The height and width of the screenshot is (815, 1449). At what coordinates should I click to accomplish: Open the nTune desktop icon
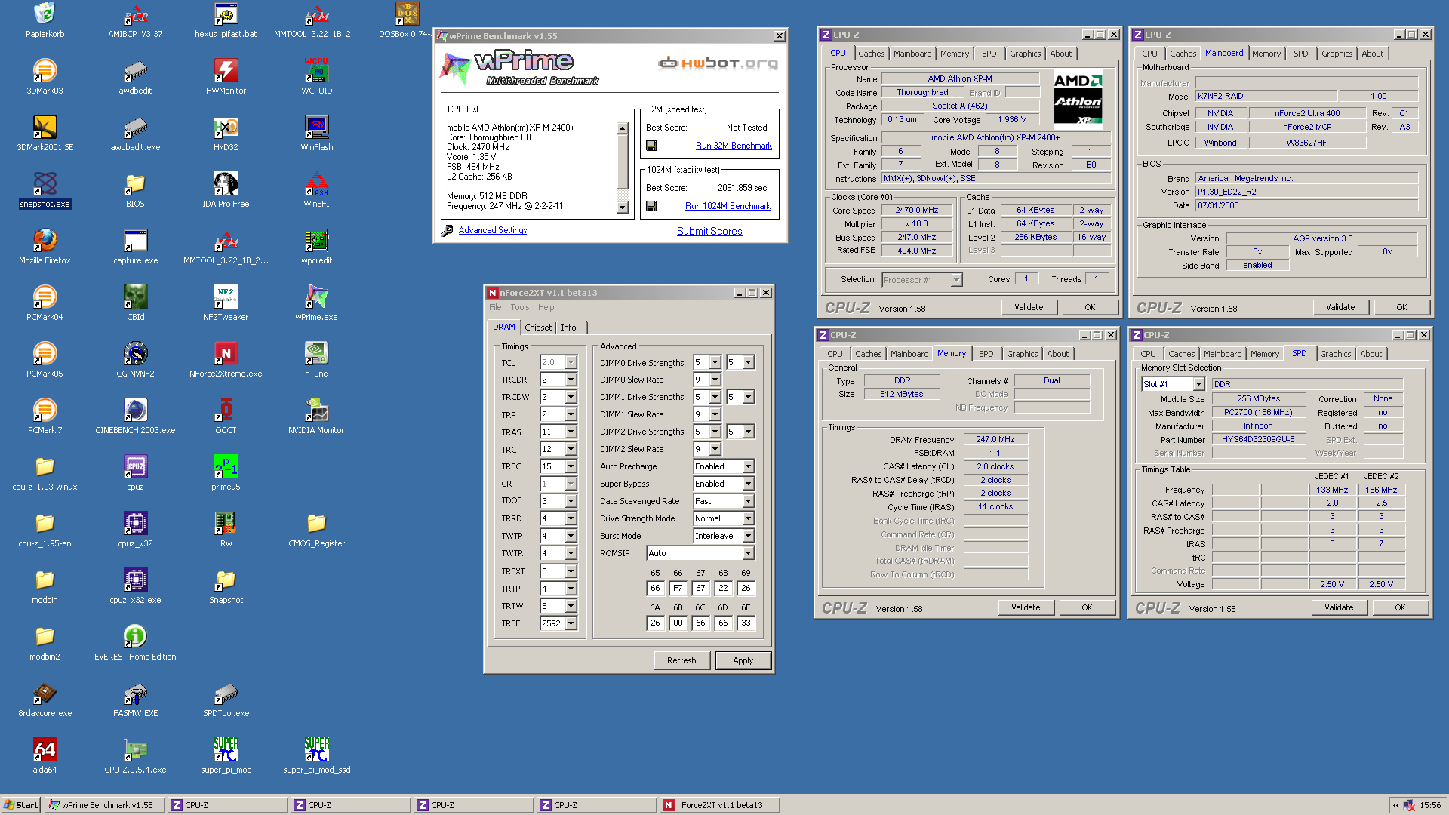(316, 360)
